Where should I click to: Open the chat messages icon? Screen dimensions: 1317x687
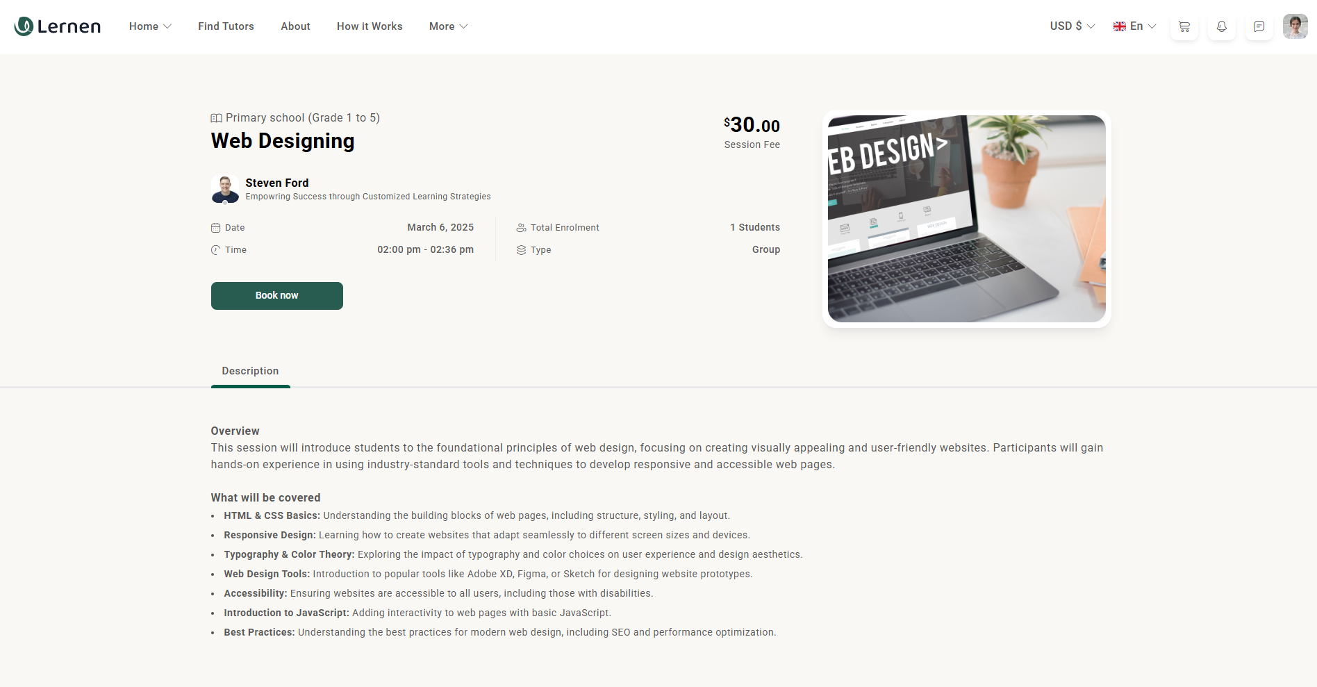(x=1259, y=26)
